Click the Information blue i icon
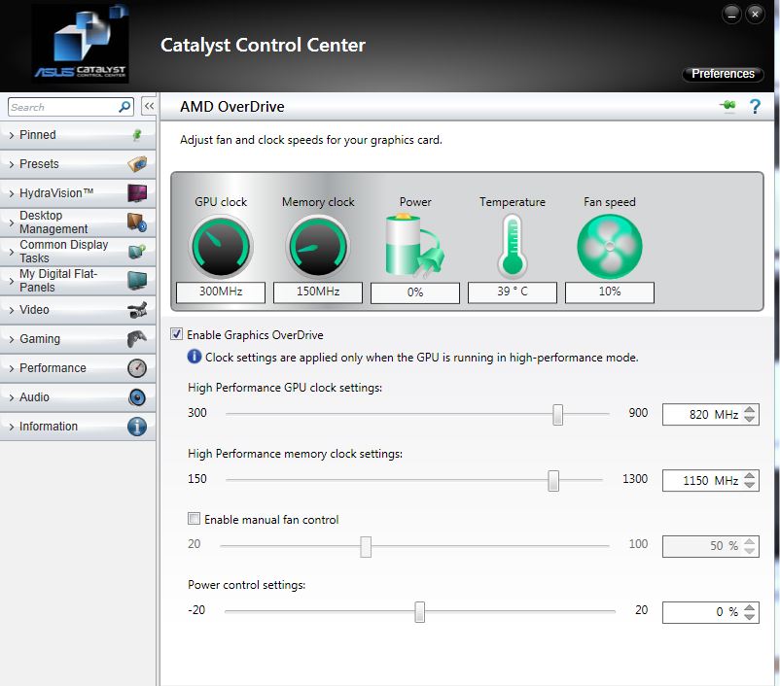The width and height of the screenshot is (780, 686). coord(137,427)
